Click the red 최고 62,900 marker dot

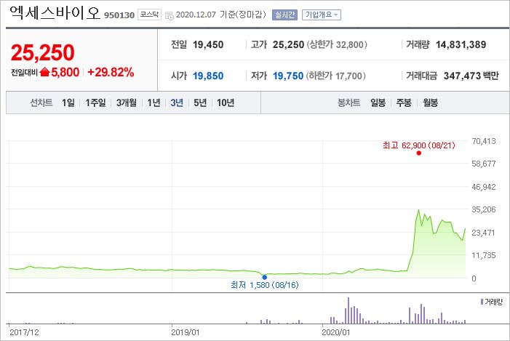(x=419, y=153)
